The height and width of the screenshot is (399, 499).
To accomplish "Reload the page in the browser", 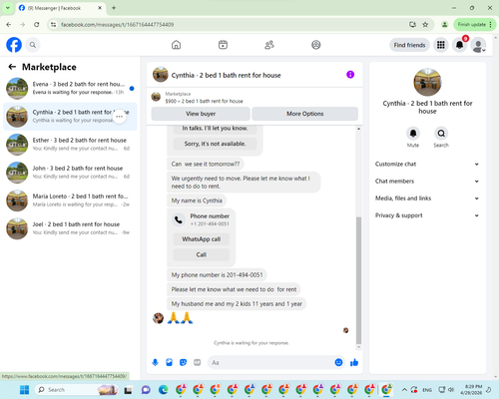I will 37,24.
